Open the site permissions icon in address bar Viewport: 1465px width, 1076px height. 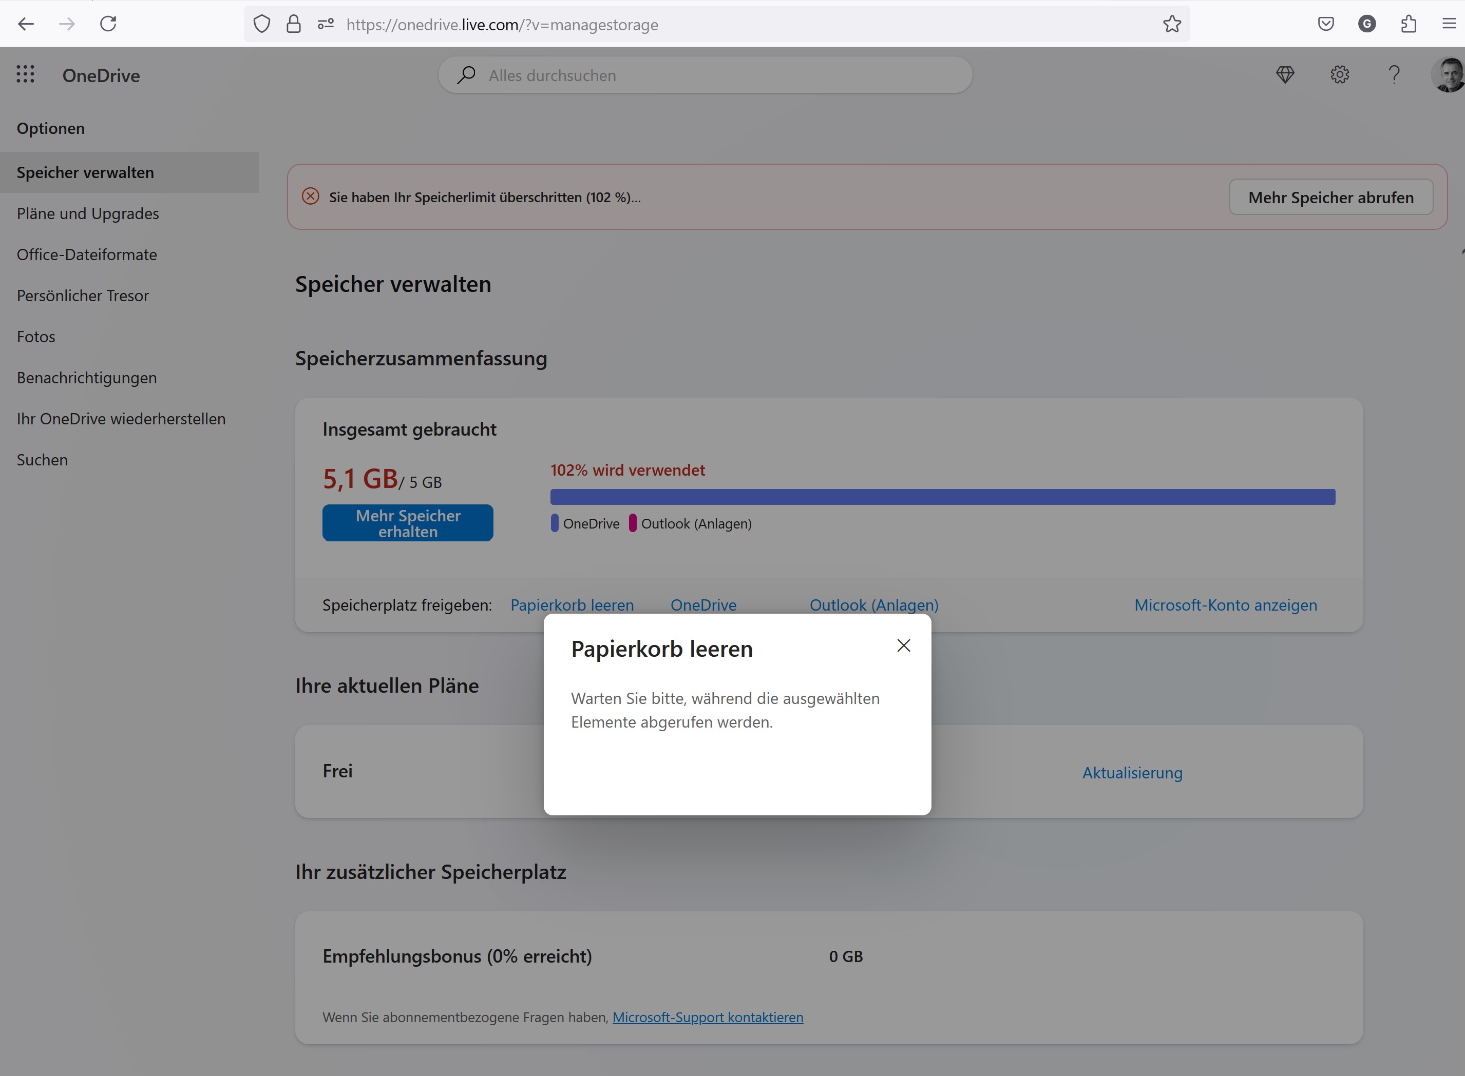326,24
